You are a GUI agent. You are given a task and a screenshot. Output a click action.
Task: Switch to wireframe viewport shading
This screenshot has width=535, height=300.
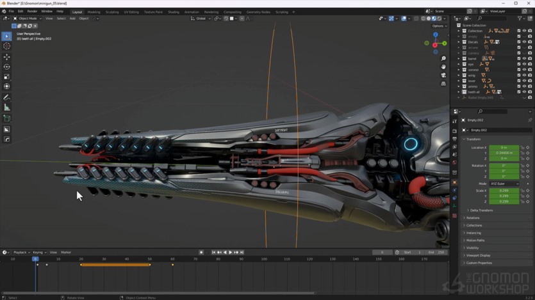(x=423, y=19)
